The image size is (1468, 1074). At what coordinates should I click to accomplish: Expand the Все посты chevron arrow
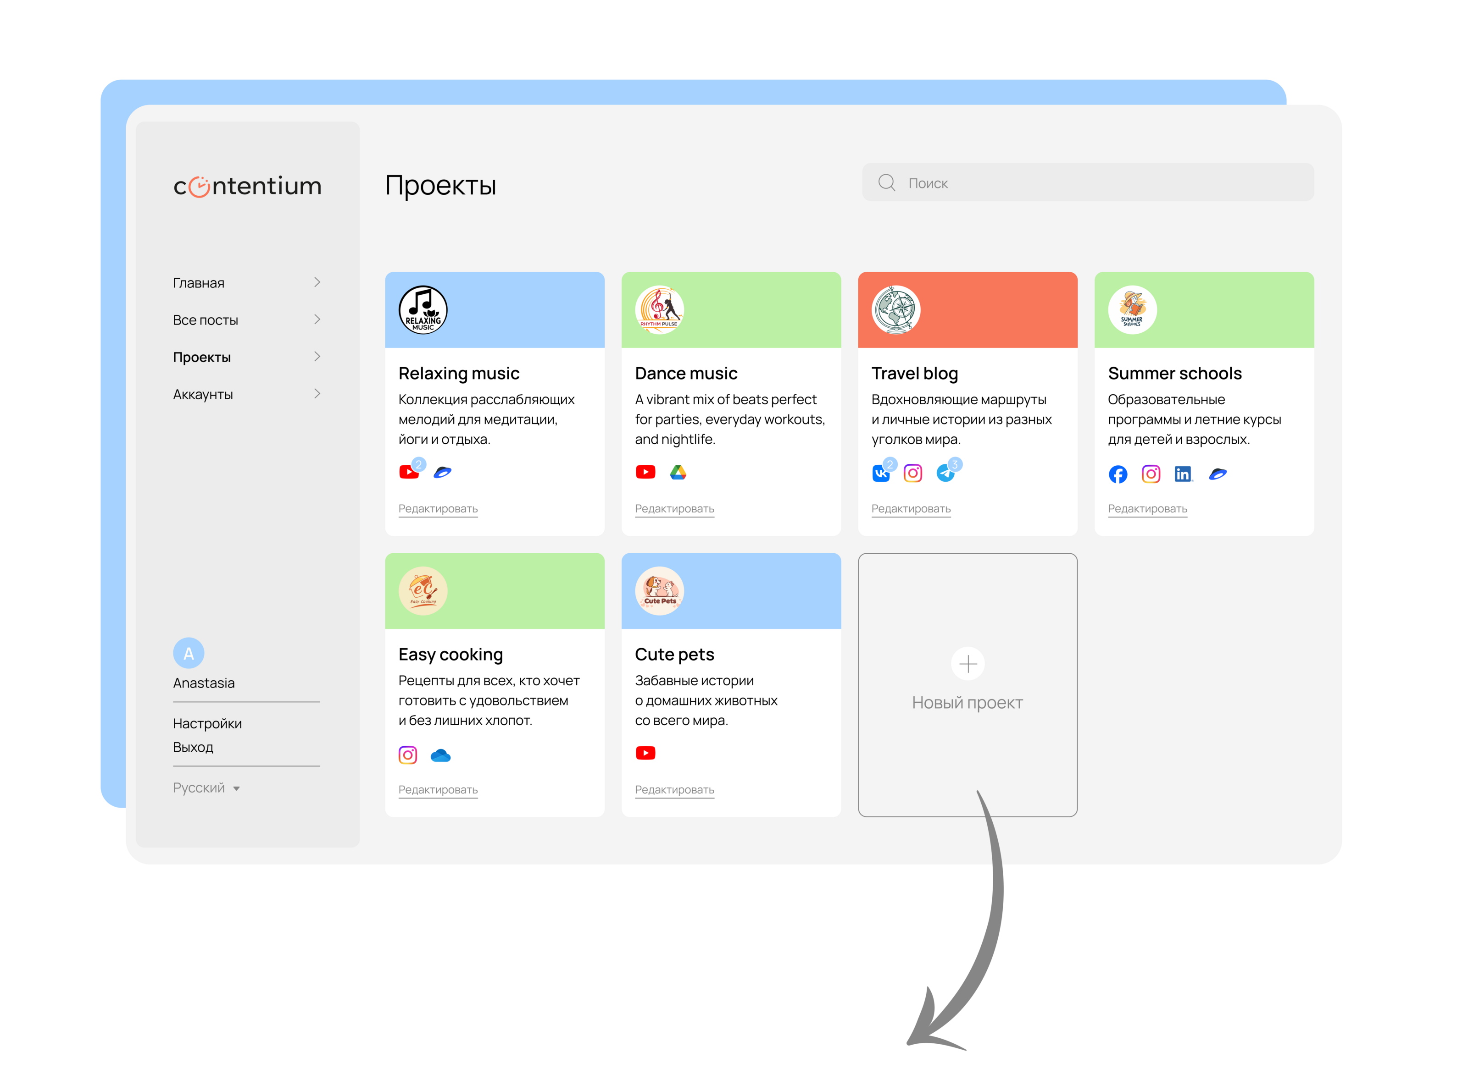(317, 319)
